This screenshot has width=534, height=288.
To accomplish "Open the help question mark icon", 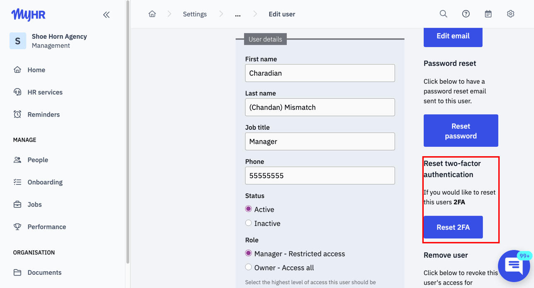I will 466,14.
